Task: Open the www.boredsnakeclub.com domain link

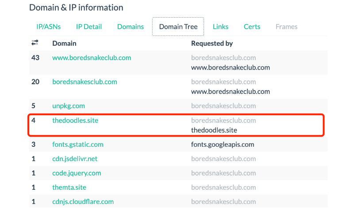Action: coord(92,58)
